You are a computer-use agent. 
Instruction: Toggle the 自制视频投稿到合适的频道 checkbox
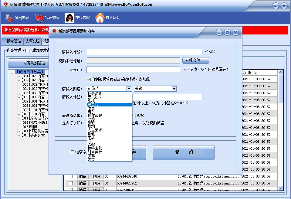pos(89,80)
